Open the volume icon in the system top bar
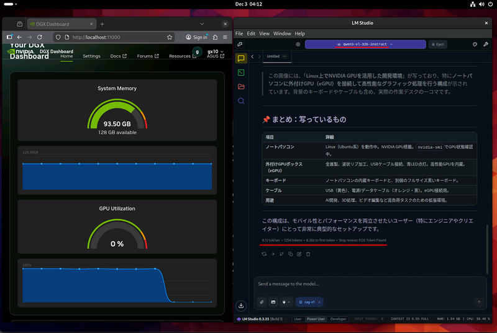The width and height of the screenshot is (497, 333). [x=481, y=4]
